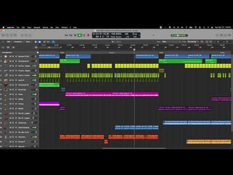Viewport: 233px width, 175px height.
Task: Toggle power switch on Boice Bottling track
Action: pos(34,127)
